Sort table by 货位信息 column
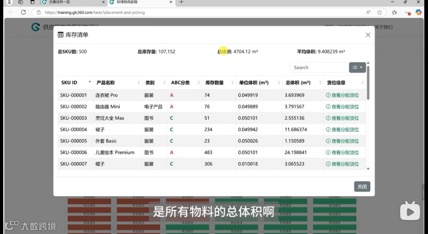 point(345,82)
